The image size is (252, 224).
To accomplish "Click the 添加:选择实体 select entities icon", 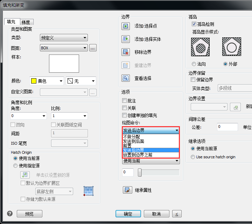I will coord(126,39).
